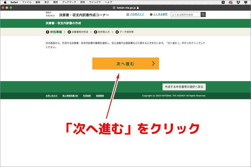This screenshot has height=167, width=251.
Task: Click the keisan.nta.go.jp address bar
Action: 126,8
